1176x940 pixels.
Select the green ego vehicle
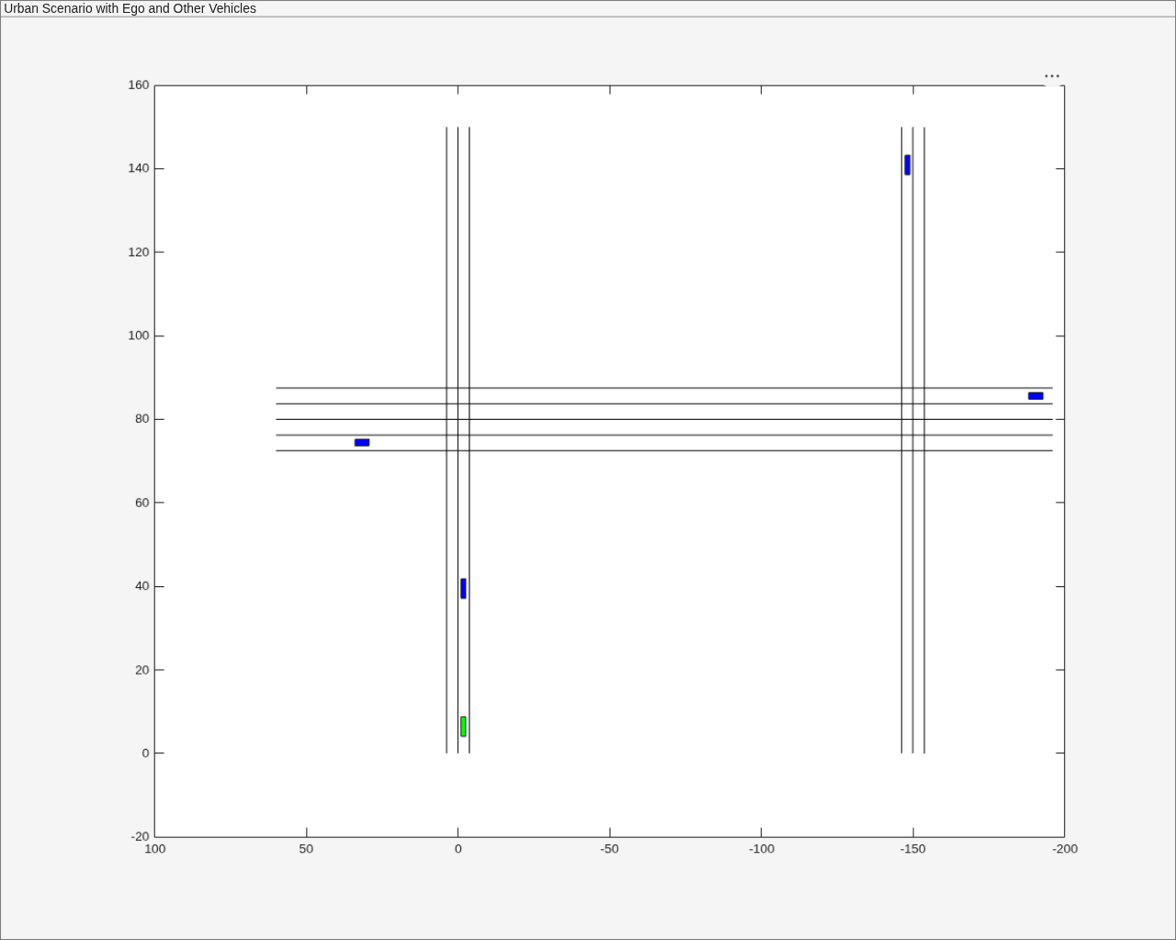463,727
